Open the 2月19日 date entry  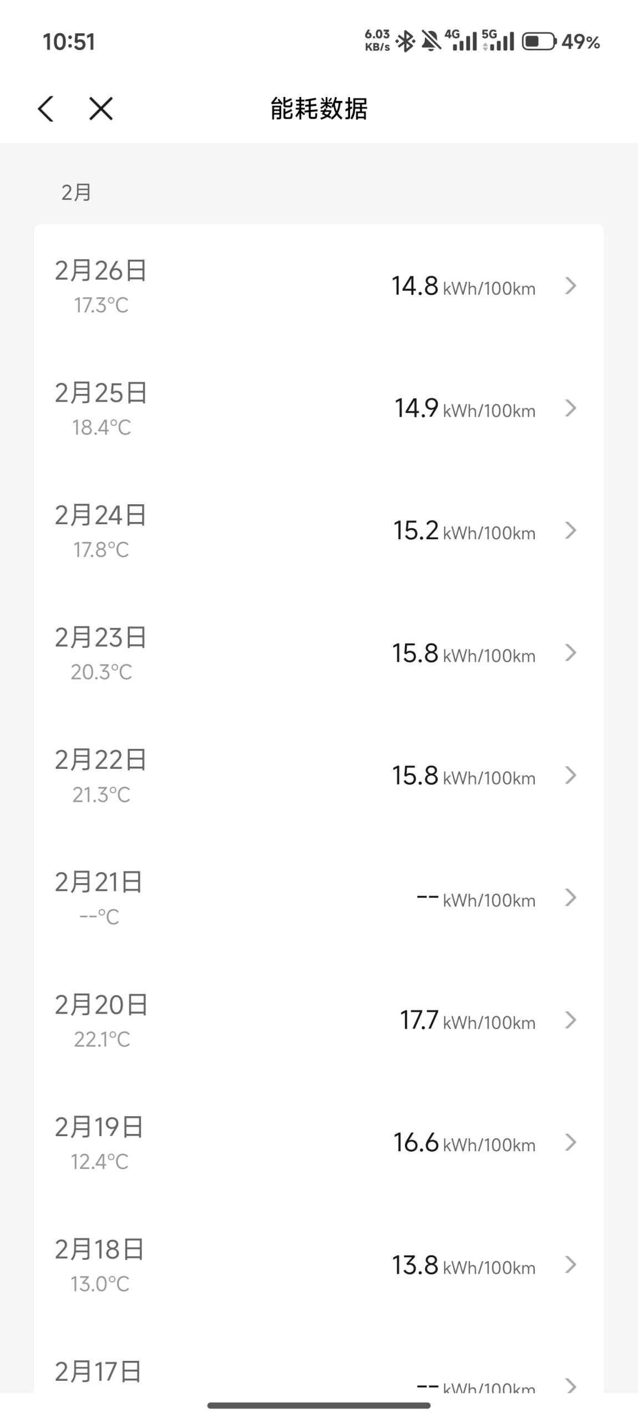(99, 1127)
